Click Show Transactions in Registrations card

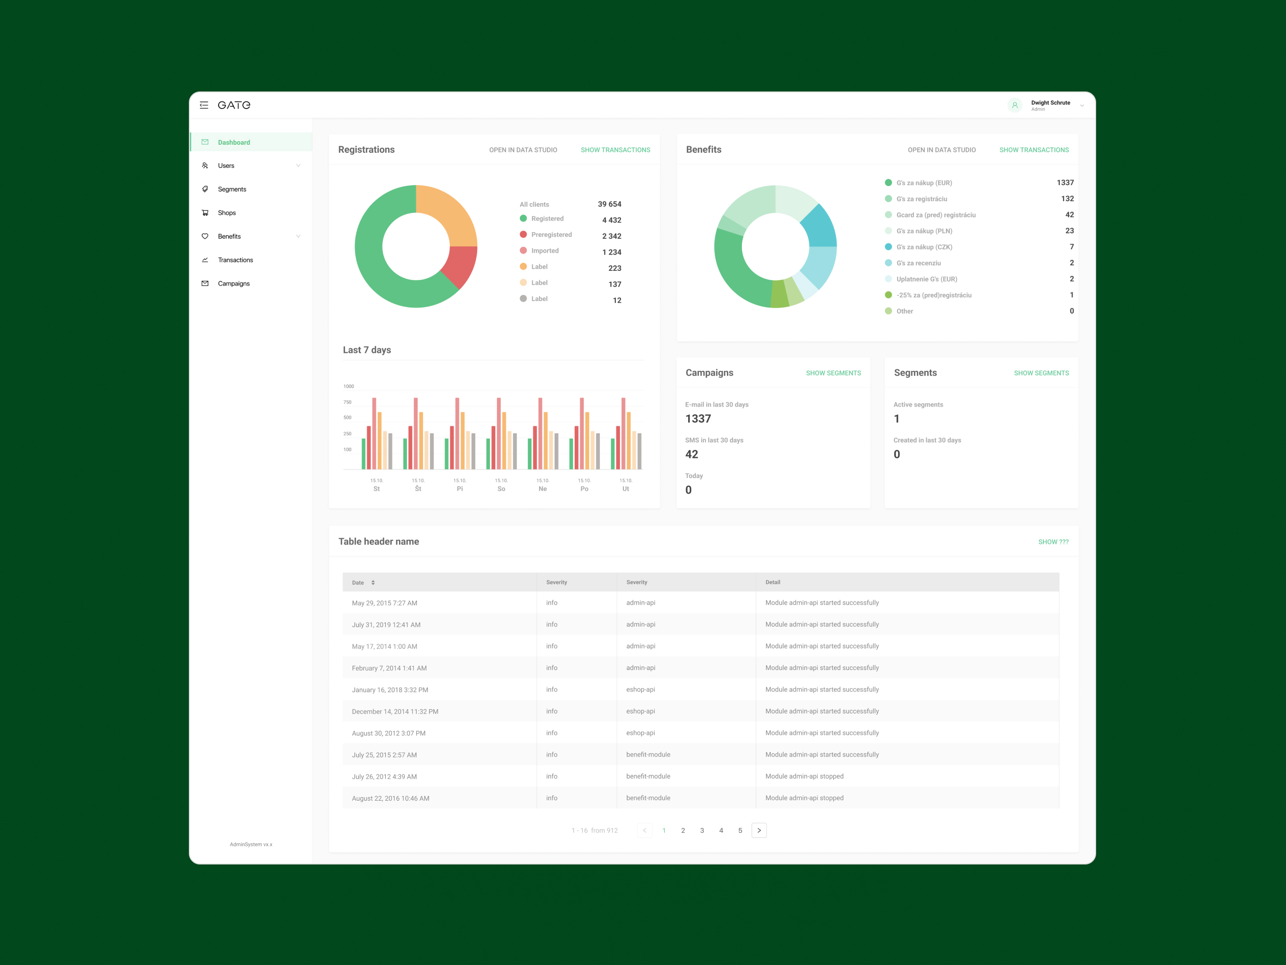point(615,150)
